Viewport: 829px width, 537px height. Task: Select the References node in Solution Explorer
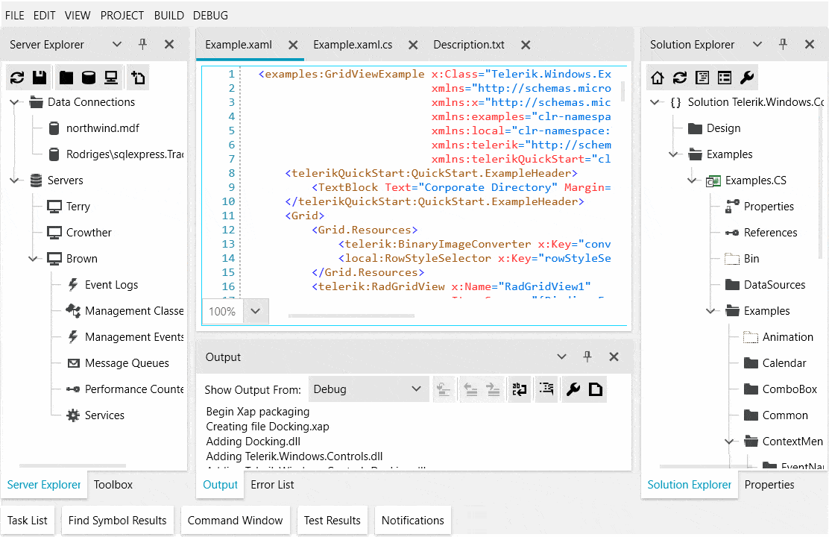770,232
